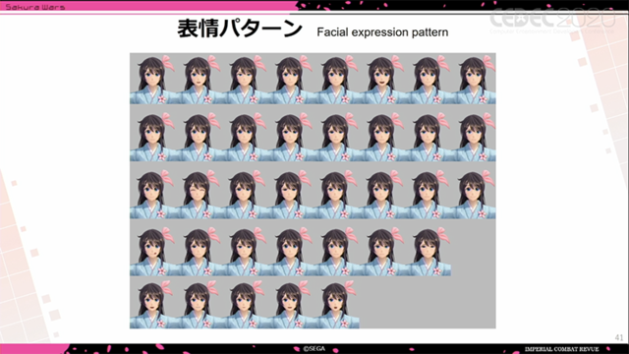Click the empty gray area beside bottom-row faces

428,304
